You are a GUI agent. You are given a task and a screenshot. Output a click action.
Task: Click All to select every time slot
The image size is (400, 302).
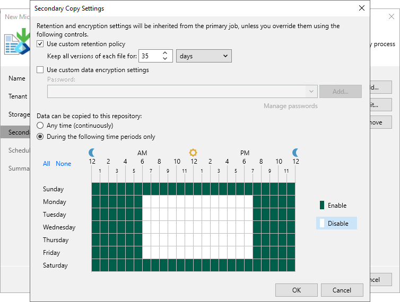(x=47, y=164)
